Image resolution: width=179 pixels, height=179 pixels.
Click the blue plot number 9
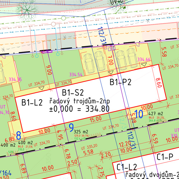[x=71, y=127]
